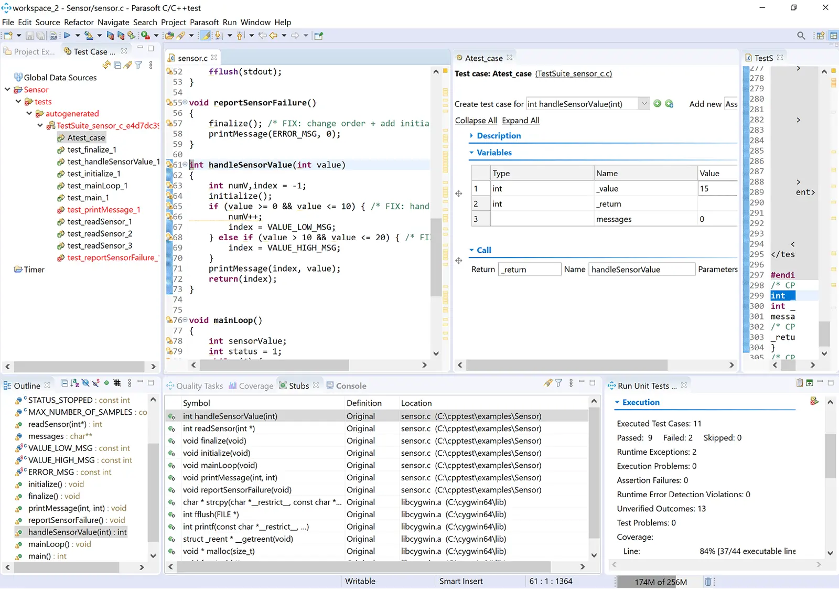Switch to the Project Explorer tab
Image resolution: width=839 pixels, height=590 pixels.
pos(29,51)
